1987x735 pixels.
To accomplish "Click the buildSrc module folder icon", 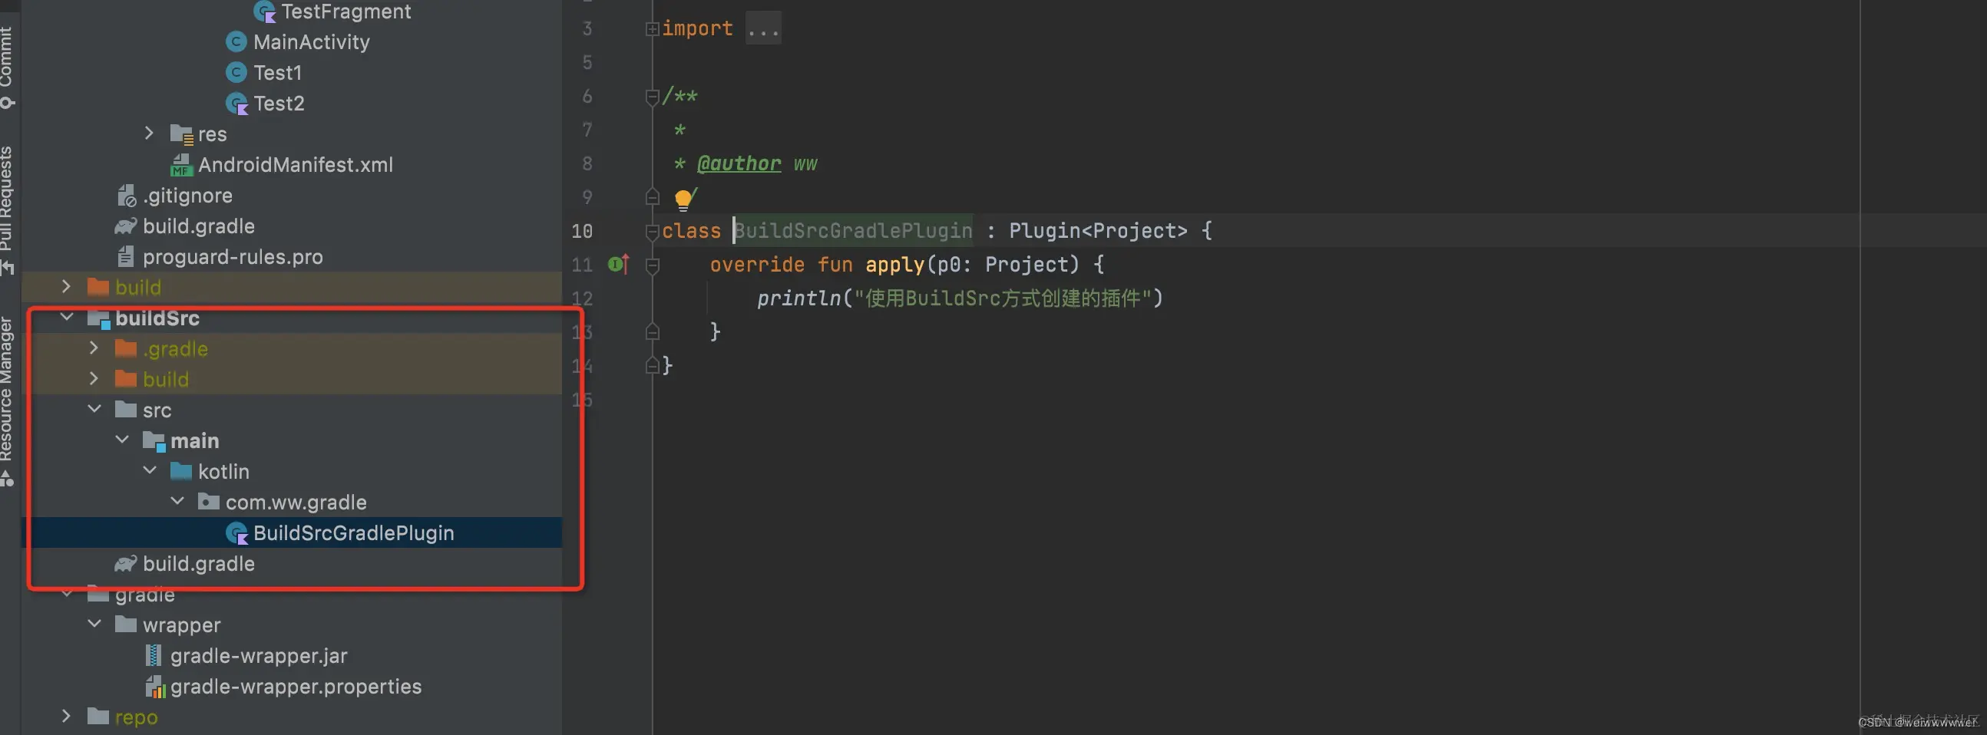I will pos(99,318).
